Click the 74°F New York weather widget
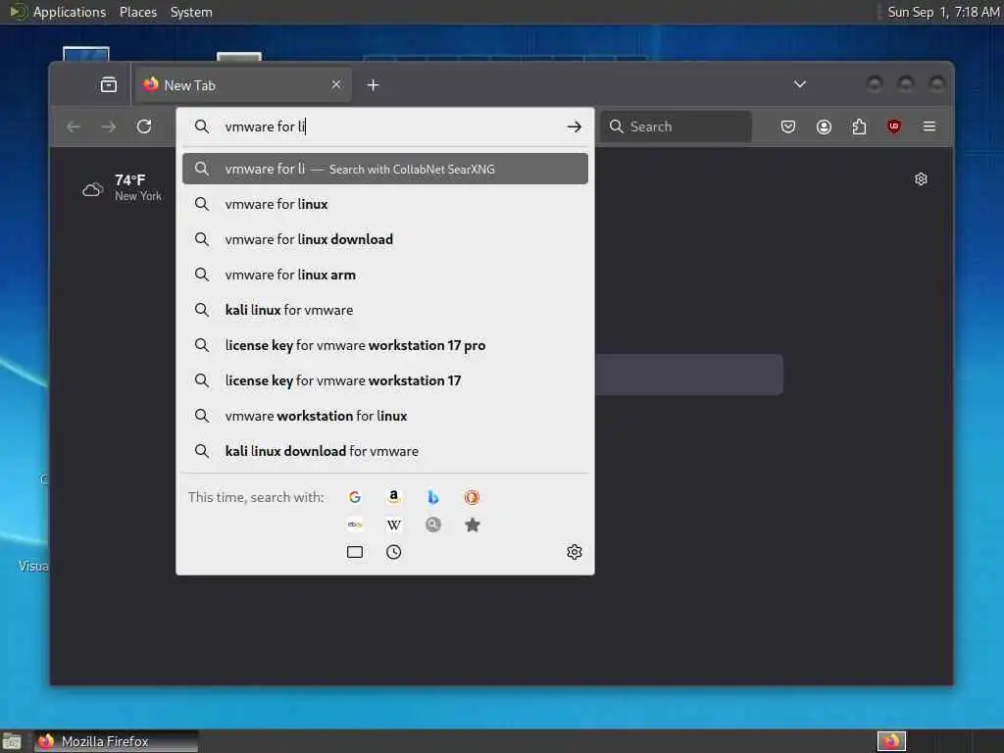Screen dimensions: 1004x753 123,187
